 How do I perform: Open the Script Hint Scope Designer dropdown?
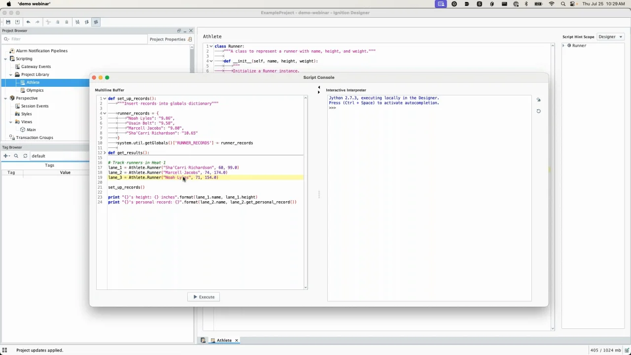coord(610,36)
